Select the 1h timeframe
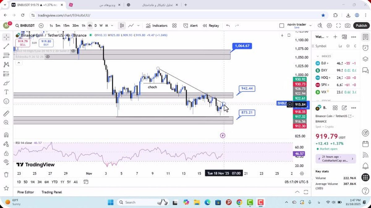Viewport: 371px width, 208px height. [83, 26]
